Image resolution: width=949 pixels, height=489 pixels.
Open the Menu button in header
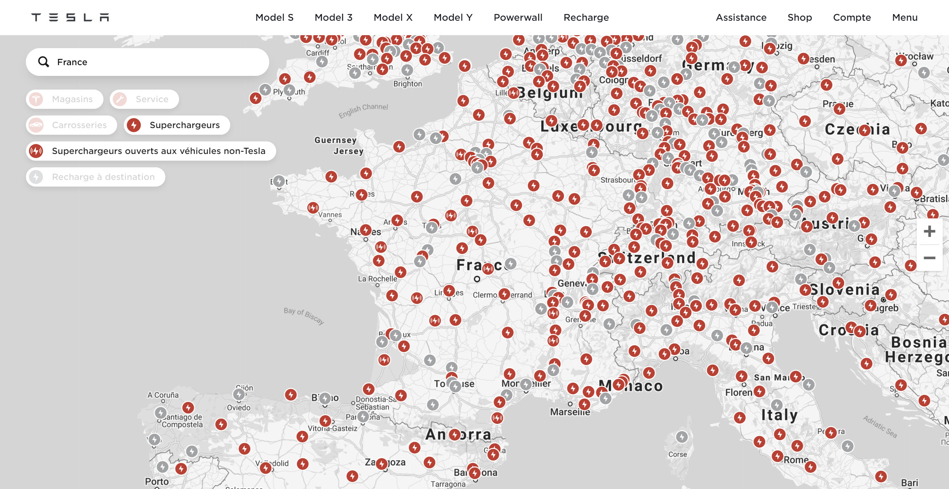tap(905, 17)
